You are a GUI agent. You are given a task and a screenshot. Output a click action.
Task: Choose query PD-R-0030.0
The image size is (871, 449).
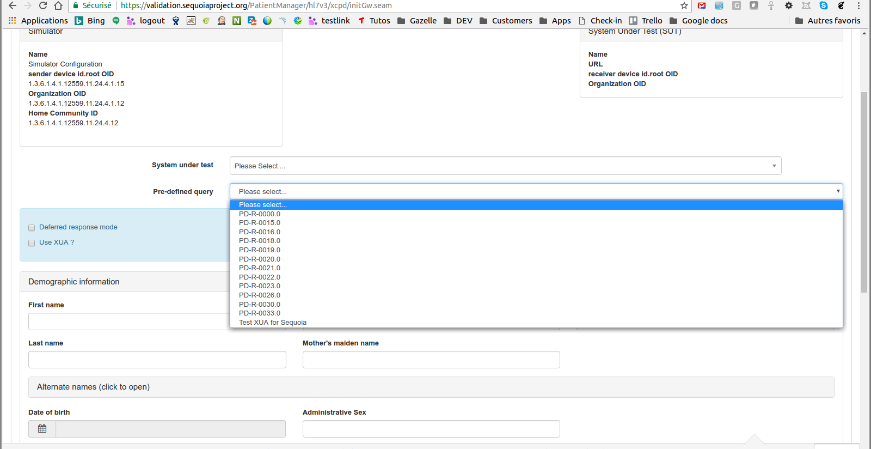536,305
